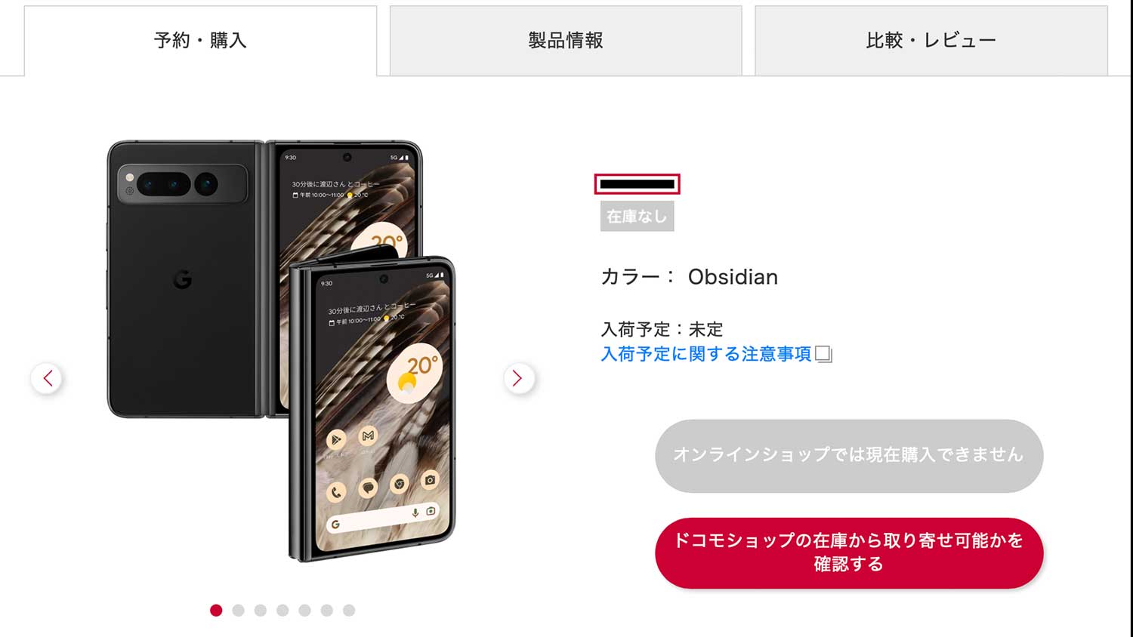
Task: Click ドコモショップの在庫から取り寄せ可能かを確認する button
Action: coord(849,553)
